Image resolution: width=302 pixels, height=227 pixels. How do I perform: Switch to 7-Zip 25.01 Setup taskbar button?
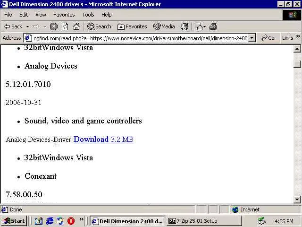[x=204, y=221]
